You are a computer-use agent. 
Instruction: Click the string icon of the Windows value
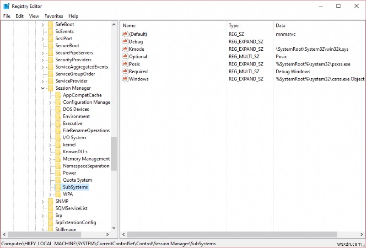pyautogui.click(x=125, y=79)
